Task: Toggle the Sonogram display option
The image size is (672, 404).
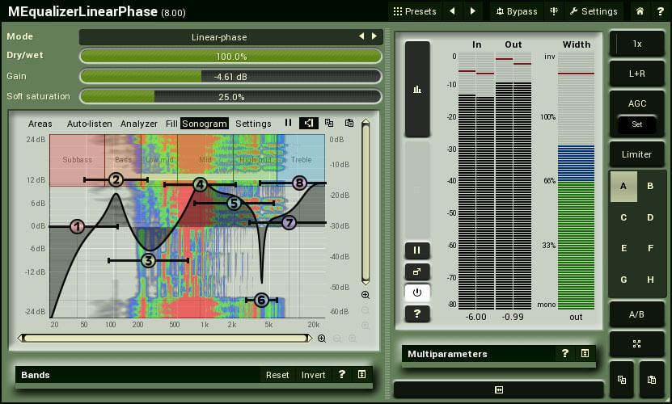Action: (205, 124)
